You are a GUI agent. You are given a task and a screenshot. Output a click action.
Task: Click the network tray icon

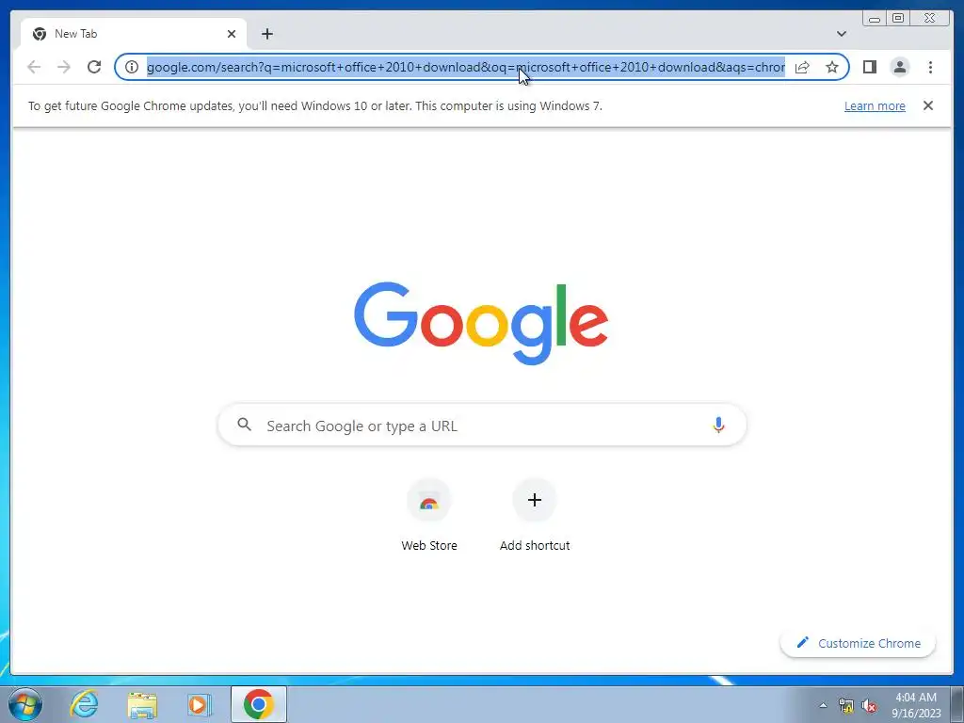tap(846, 706)
